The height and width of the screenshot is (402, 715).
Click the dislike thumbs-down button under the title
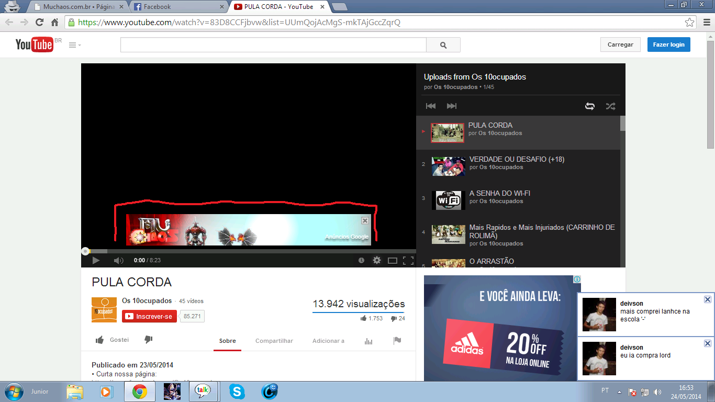pos(148,340)
